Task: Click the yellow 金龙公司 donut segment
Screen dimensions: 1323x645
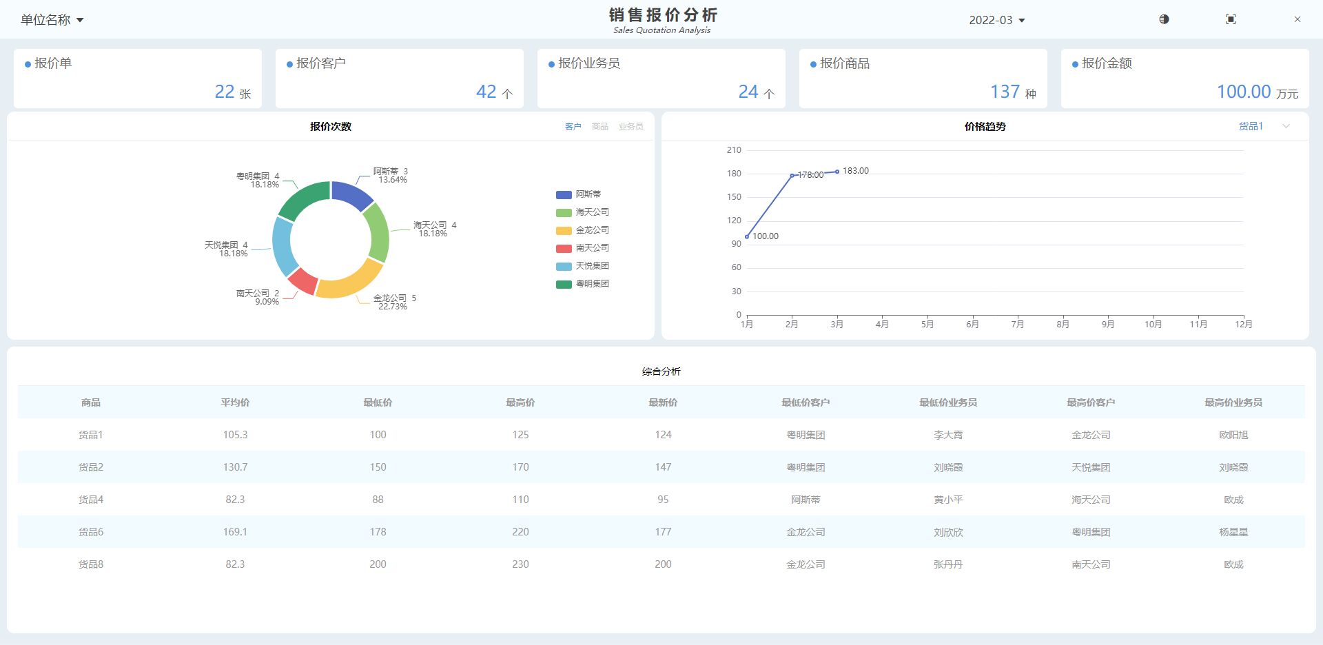Action: point(351,283)
